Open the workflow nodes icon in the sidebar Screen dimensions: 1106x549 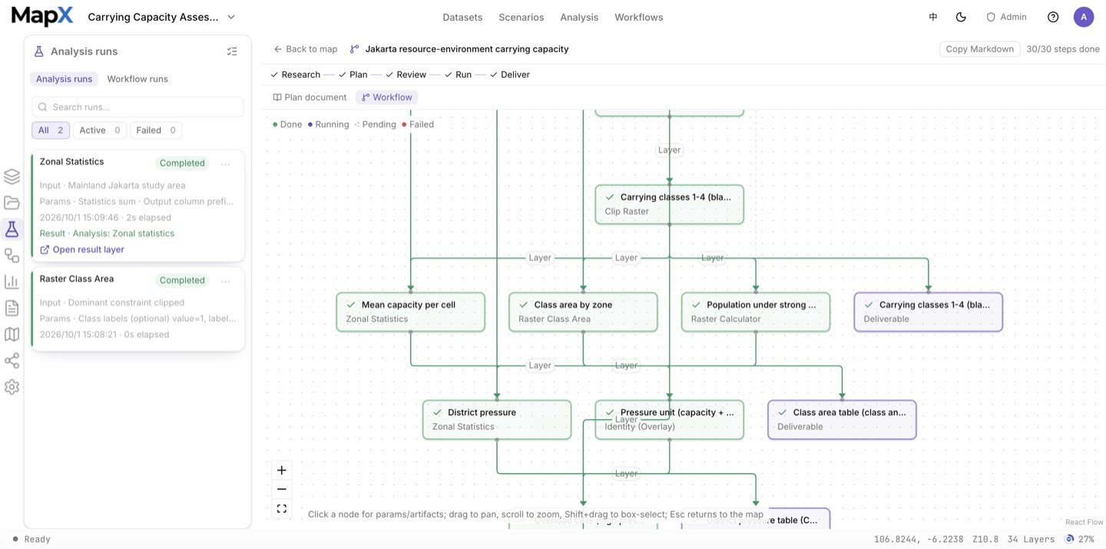click(12, 255)
